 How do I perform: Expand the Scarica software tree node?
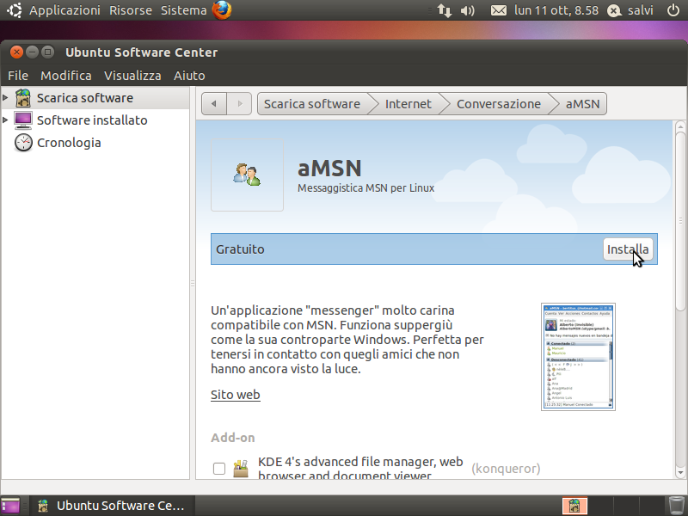click(5, 97)
